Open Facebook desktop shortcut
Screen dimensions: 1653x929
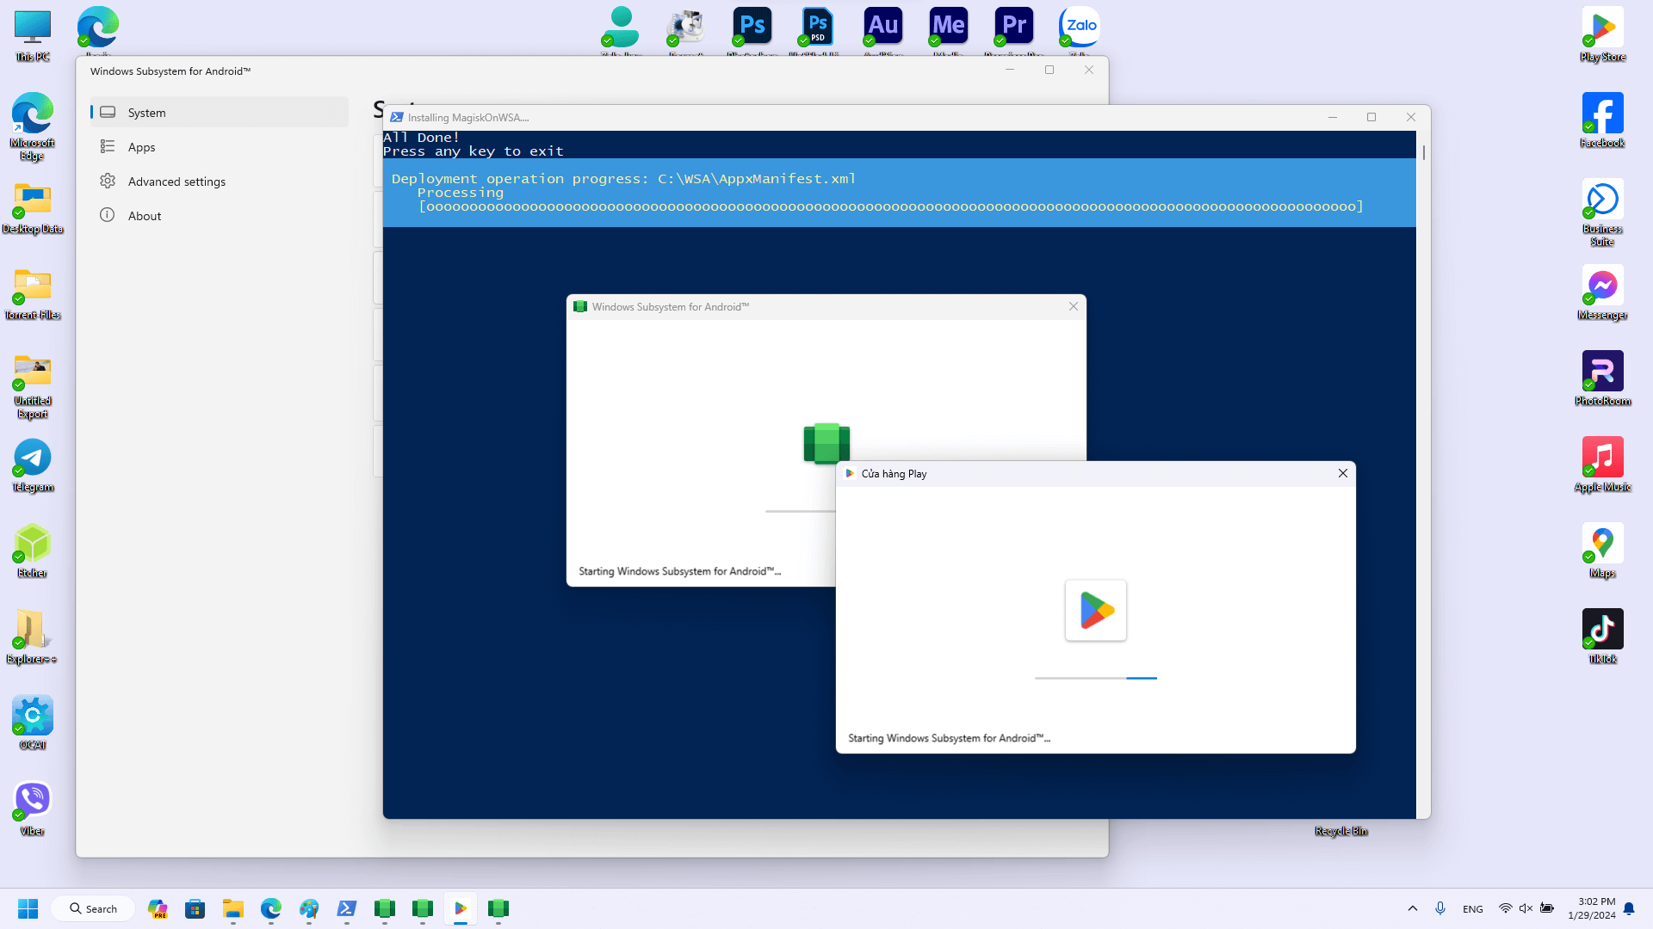(x=1602, y=120)
